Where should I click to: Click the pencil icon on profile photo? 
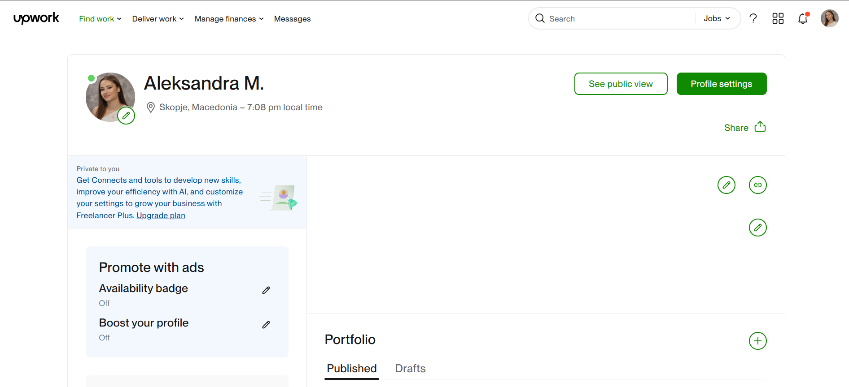pos(126,116)
